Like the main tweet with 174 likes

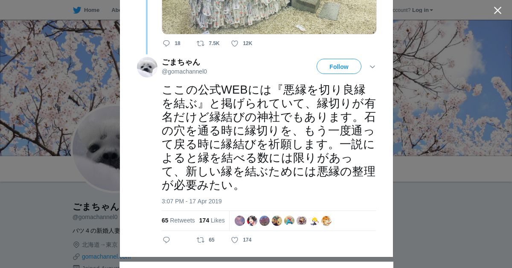click(x=235, y=240)
